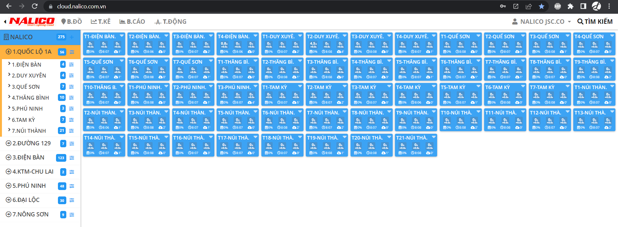The image size is (618, 227).
Task: Open settings sliders for 2.DUY XUYÊN
Action: point(71,76)
